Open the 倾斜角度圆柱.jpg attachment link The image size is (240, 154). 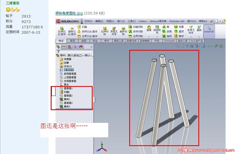69,13
